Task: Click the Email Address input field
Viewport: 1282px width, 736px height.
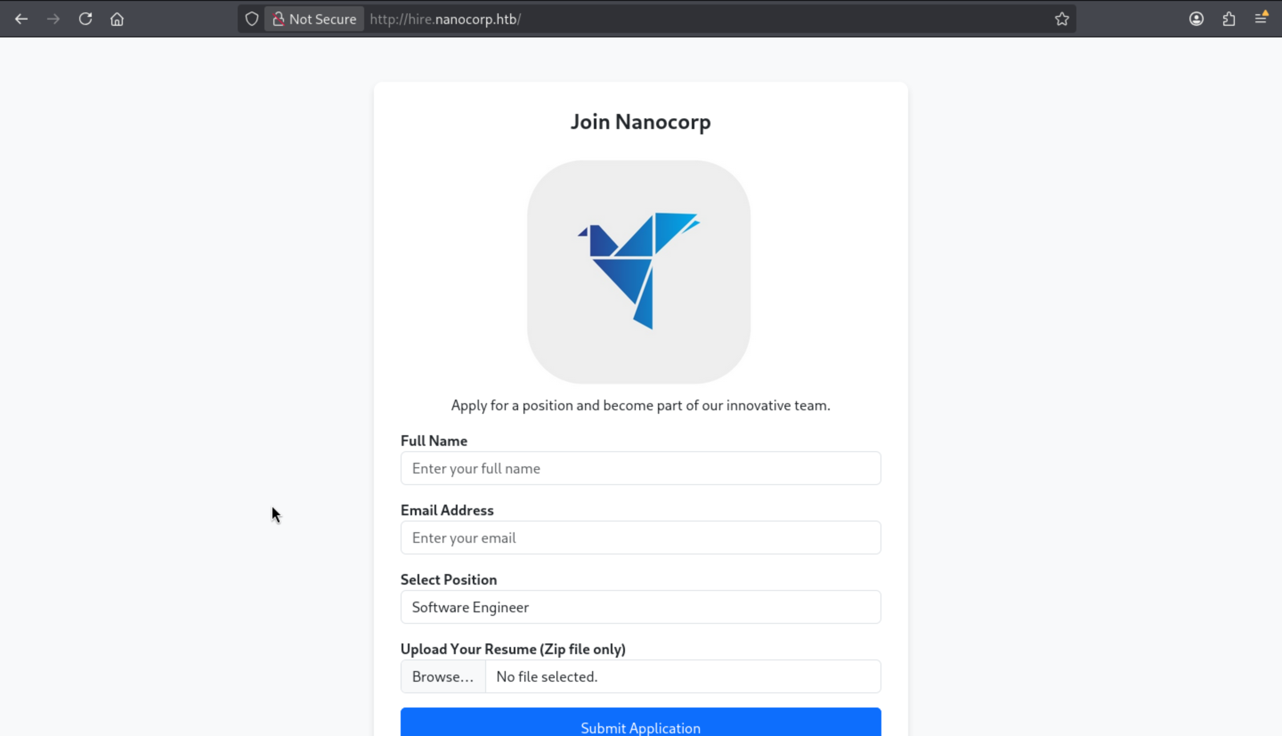Action: pos(641,538)
